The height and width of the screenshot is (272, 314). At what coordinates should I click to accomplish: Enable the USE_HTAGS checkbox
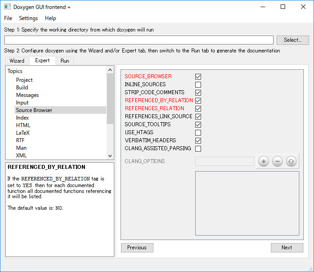point(198,132)
